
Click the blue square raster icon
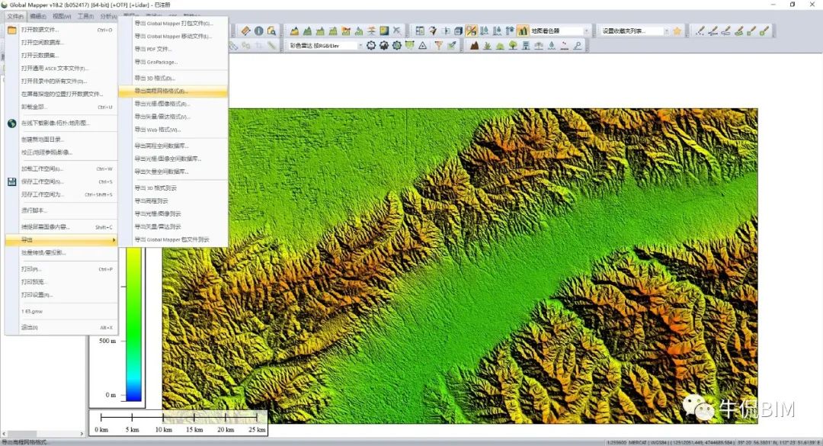pyautogui.click(x=384, y=31)
